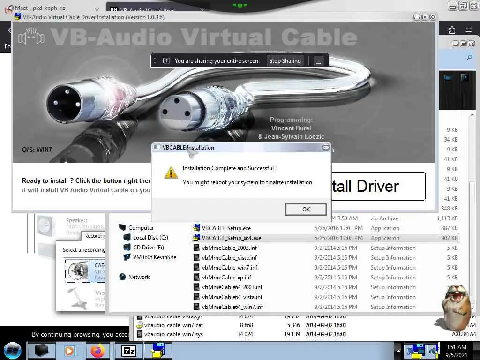This screenshot has height=360, width=480.
Task: Select VBCABLE_Setup.exe file
Action: coord(324,228)
